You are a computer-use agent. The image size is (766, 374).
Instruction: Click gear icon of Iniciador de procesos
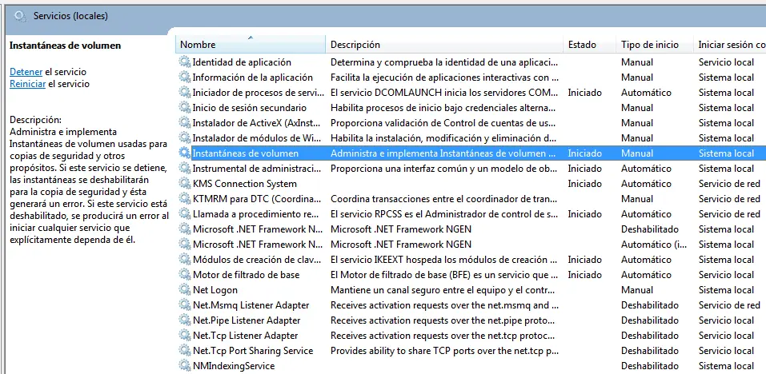(x=185, y=92)
